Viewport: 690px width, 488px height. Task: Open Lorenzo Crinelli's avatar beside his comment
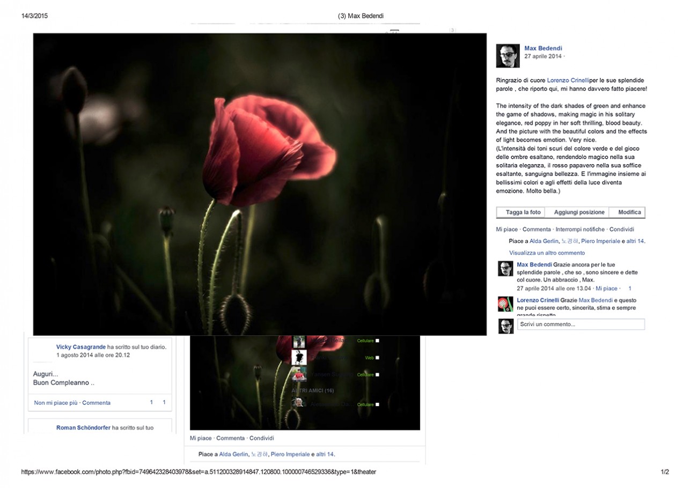(x=505, y=304)
